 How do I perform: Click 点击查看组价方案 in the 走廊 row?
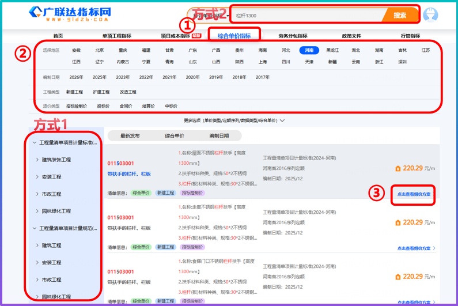(414, 248)
